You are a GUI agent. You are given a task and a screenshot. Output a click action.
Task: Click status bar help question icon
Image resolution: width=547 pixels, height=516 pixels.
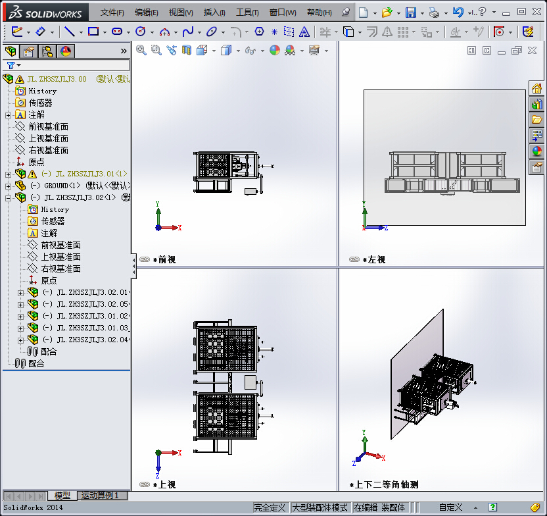point(492,507)
